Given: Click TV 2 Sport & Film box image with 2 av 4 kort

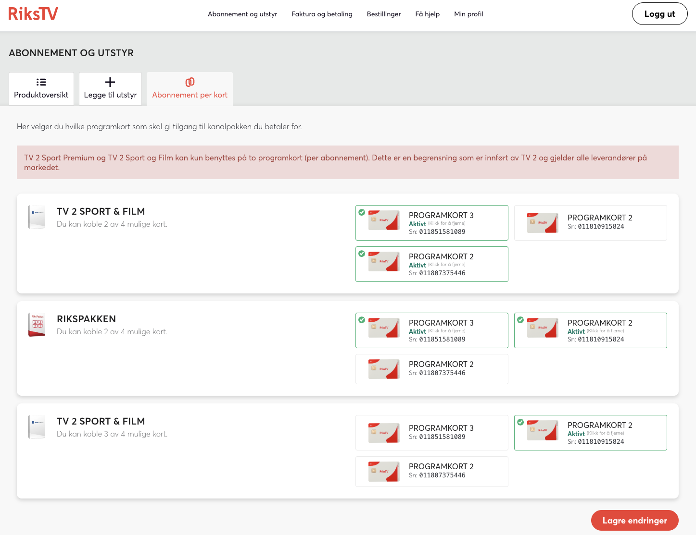Looking at the screenshot, I should click(37, 218).
